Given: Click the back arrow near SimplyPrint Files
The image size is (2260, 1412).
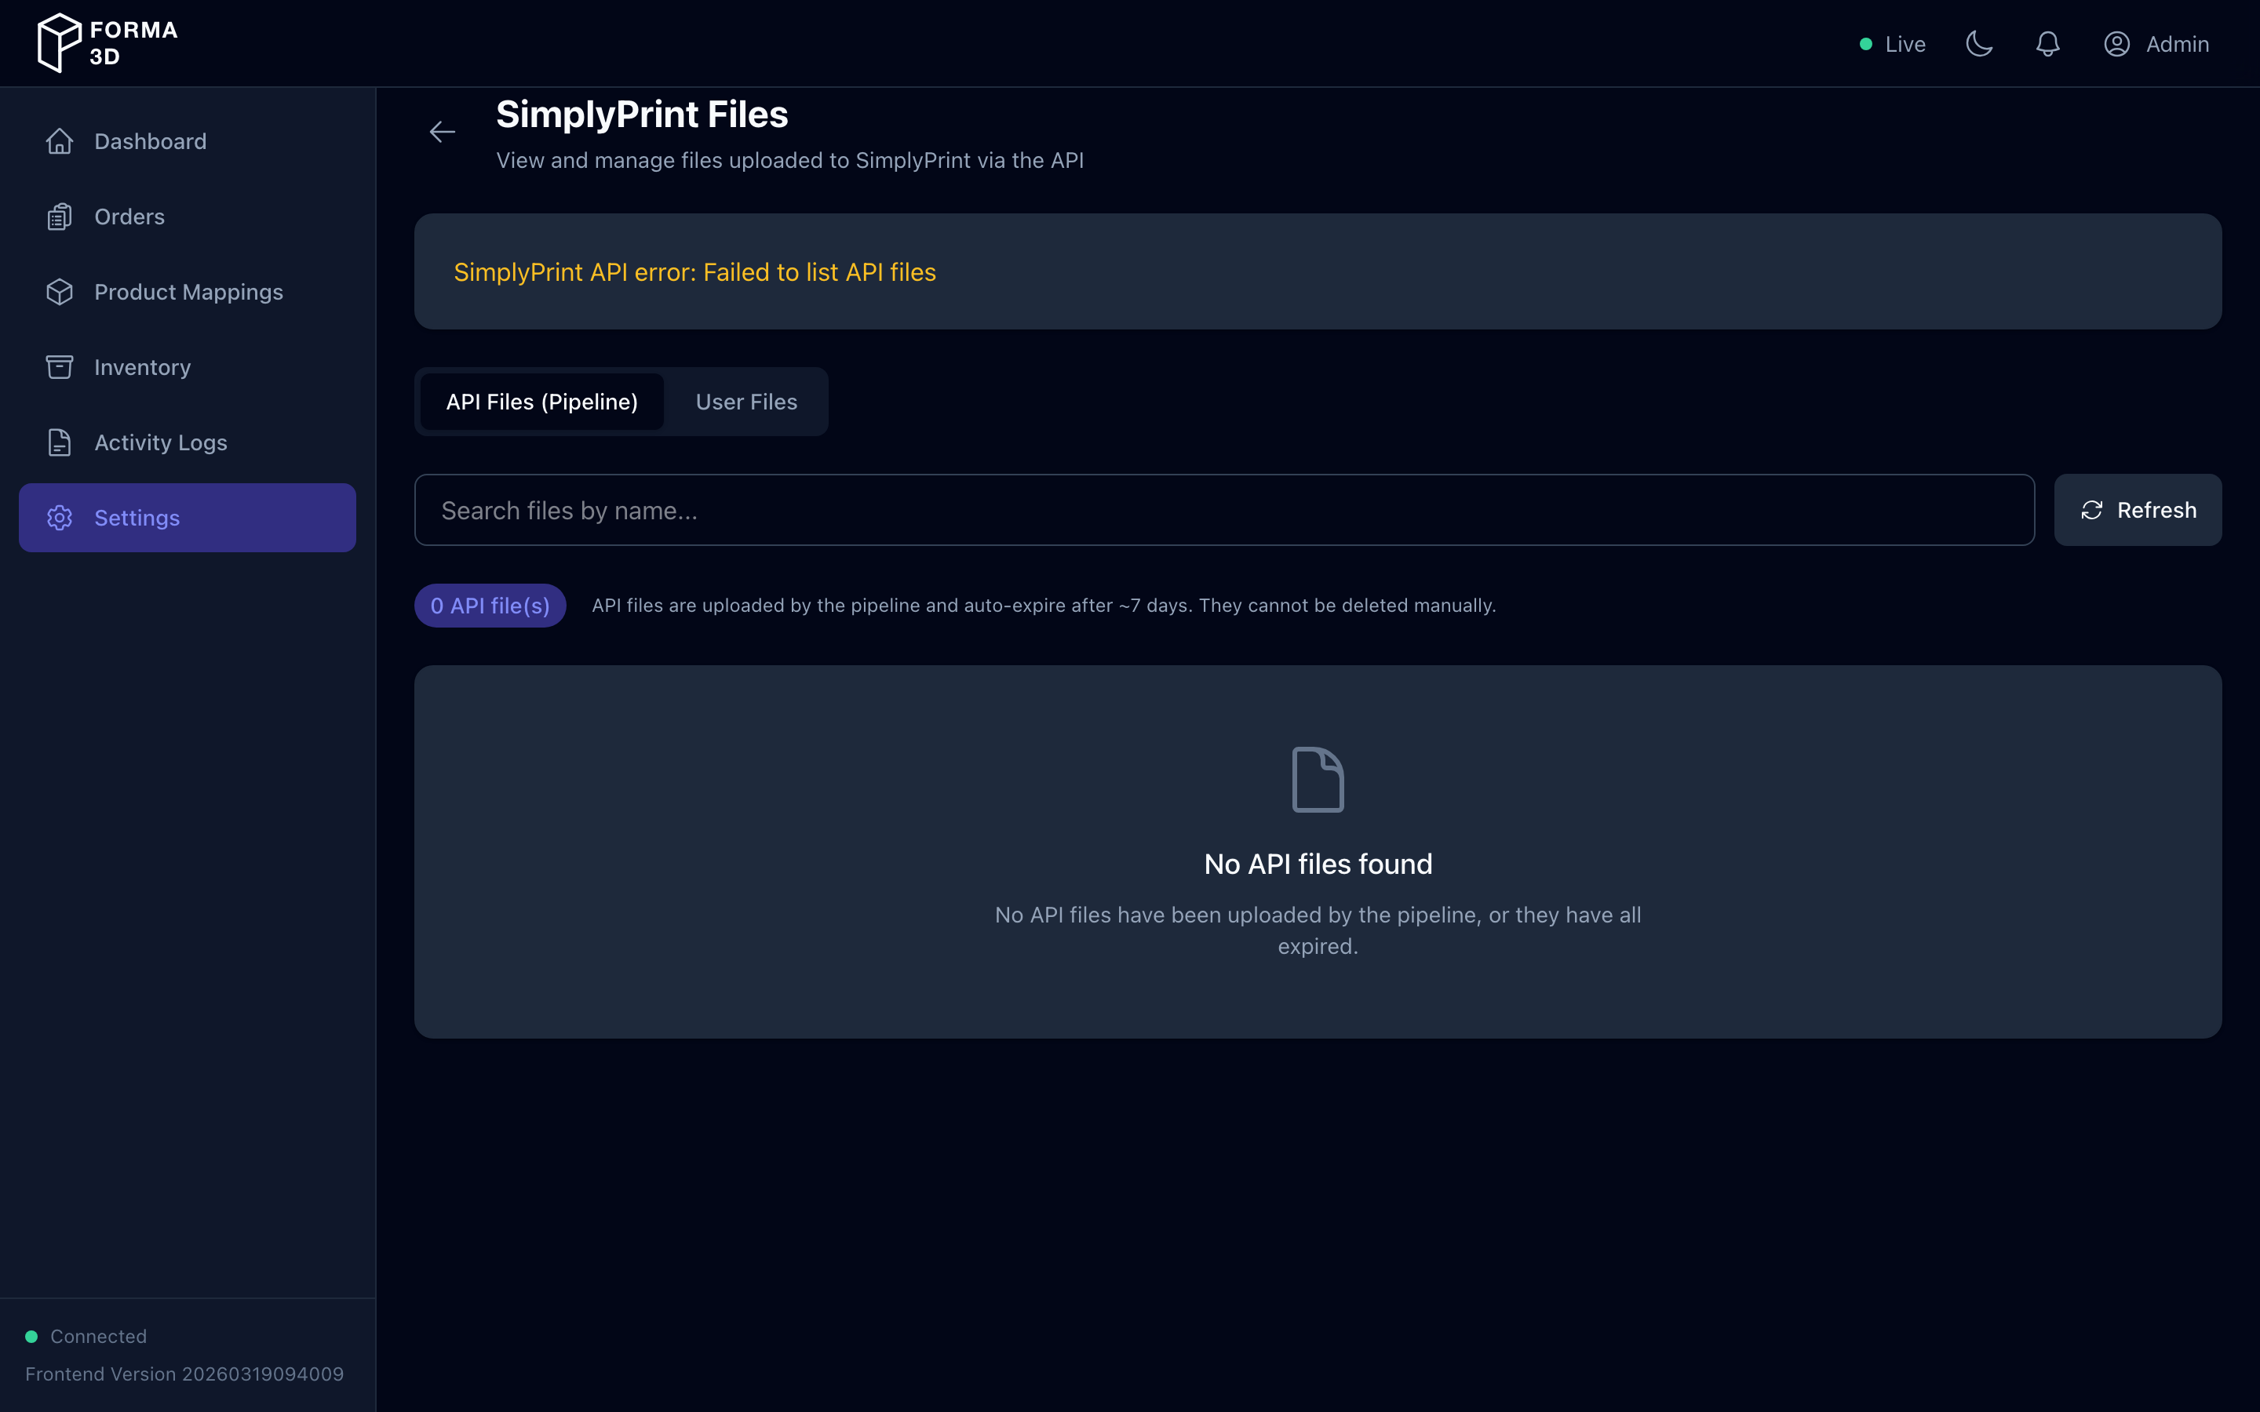Looking at the screenshot, I should coord(443,131).
